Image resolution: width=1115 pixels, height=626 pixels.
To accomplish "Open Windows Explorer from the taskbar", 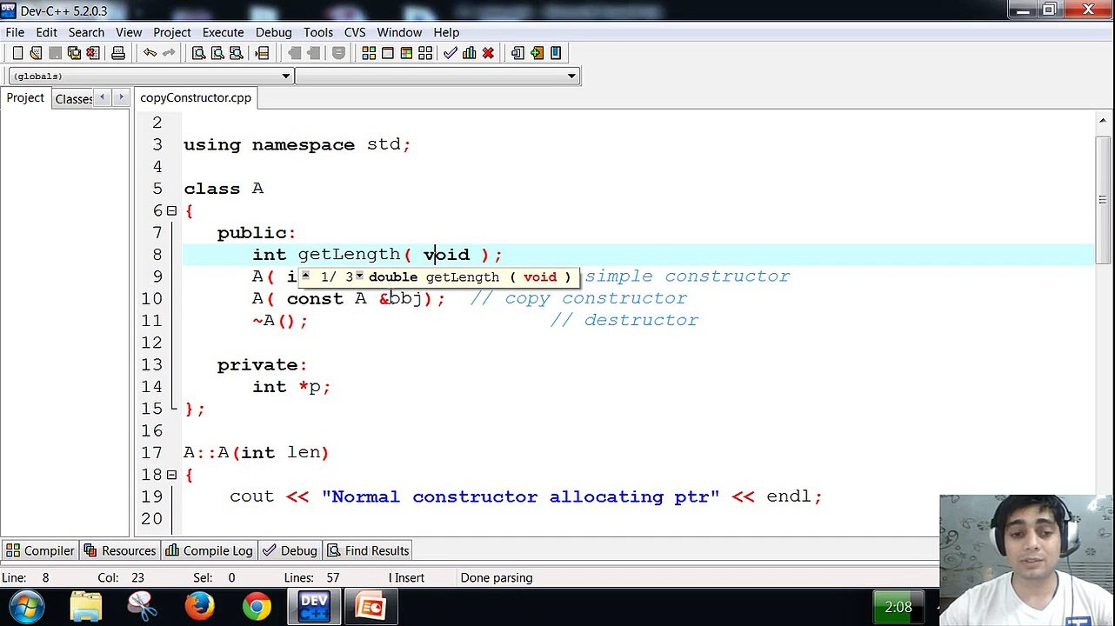I will coord(85,606).
